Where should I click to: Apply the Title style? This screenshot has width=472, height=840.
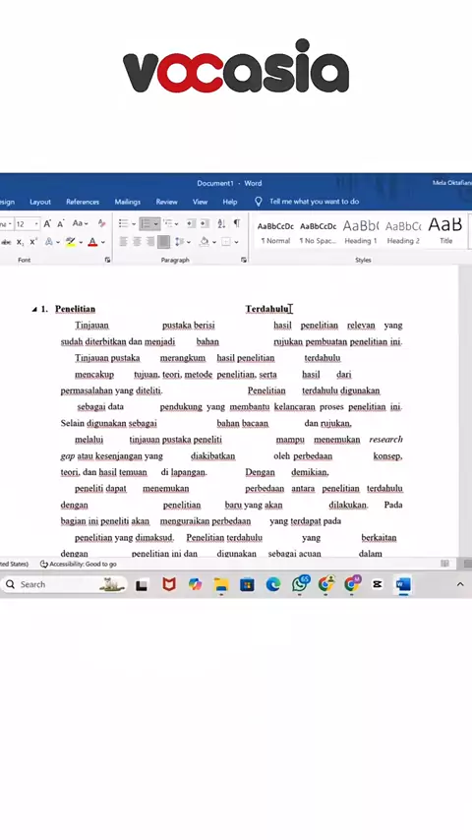(445, 232)
